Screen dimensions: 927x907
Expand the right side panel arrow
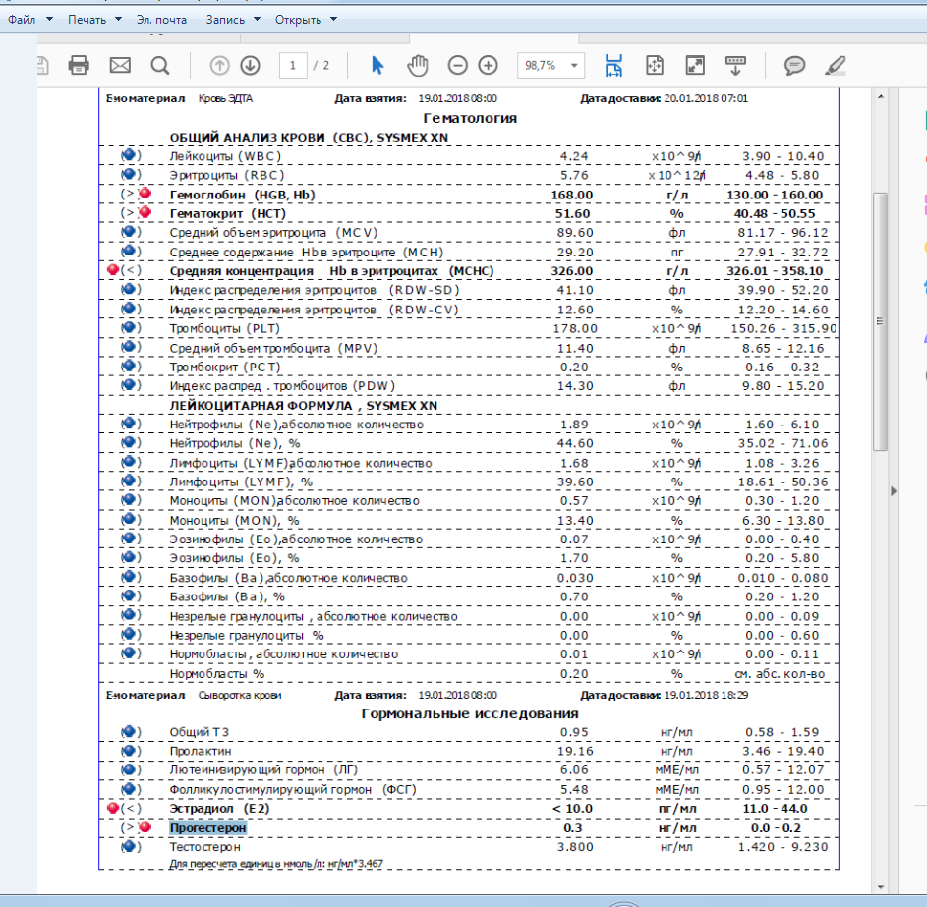tap(894, 491)
